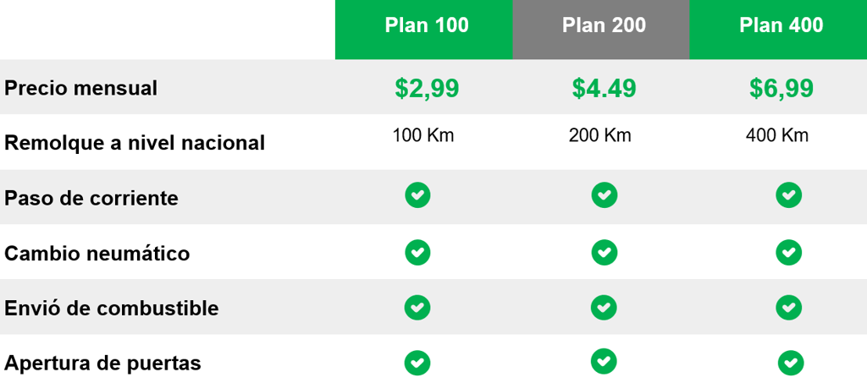Click Plan 100 checkmark for Apertura de puertas
Viewport: 867px width, 383px height.
(417, 363)
